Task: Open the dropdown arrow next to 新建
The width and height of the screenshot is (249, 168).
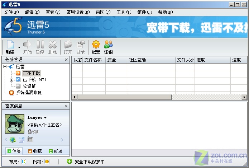Action: [19, 47]
